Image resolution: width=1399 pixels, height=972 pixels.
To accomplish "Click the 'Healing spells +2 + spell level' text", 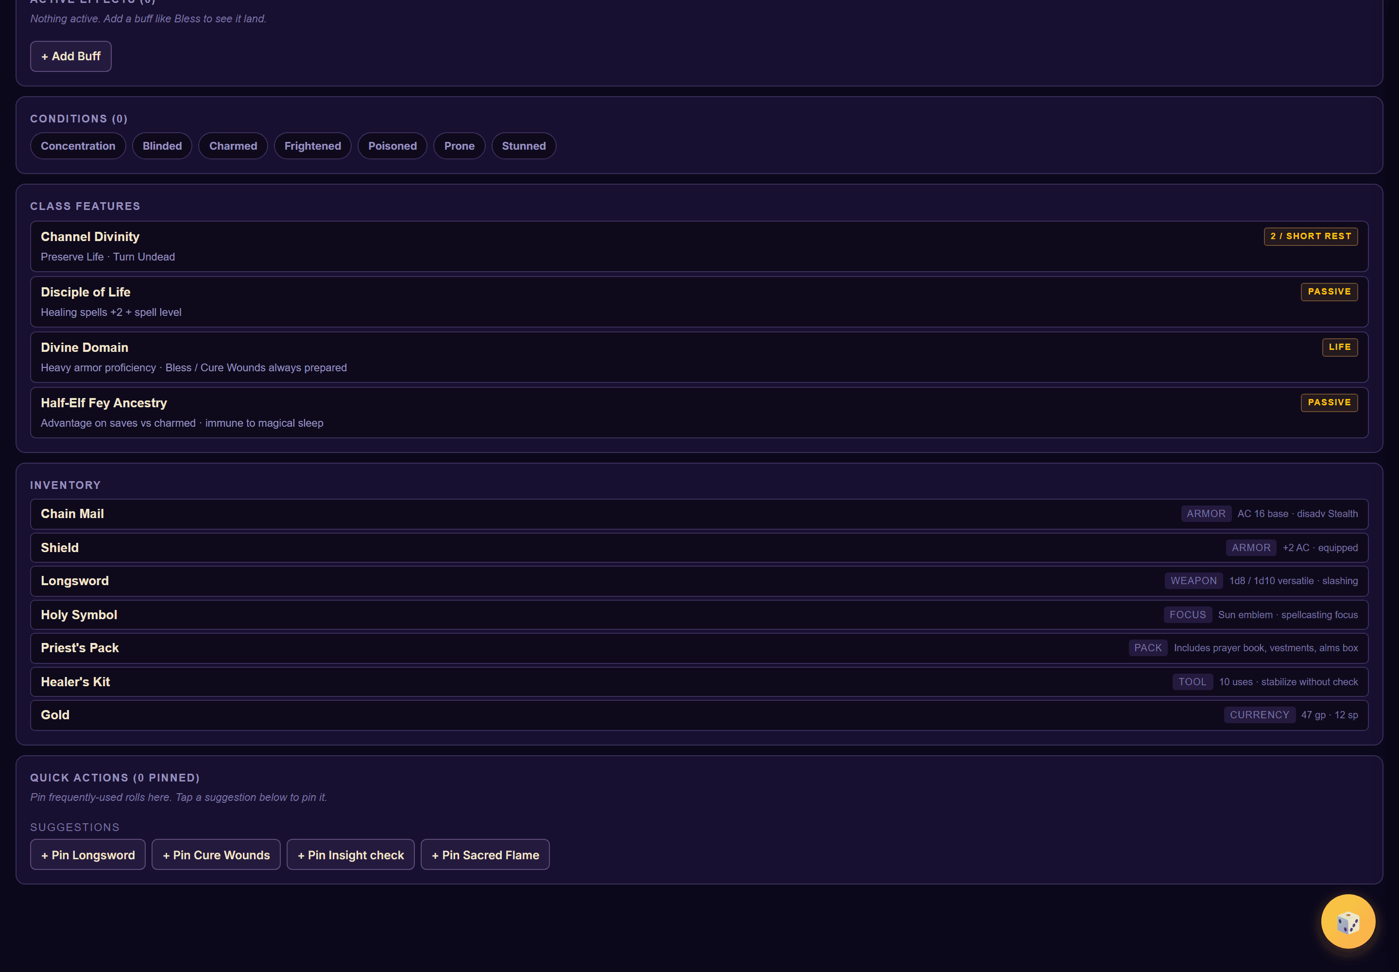I will pos(111,312).
